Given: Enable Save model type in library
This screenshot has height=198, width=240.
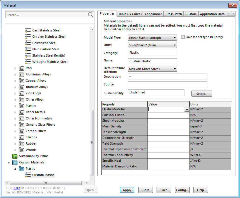Looking at the screenshot, I should pyautogui.click(x=183, y=37).
